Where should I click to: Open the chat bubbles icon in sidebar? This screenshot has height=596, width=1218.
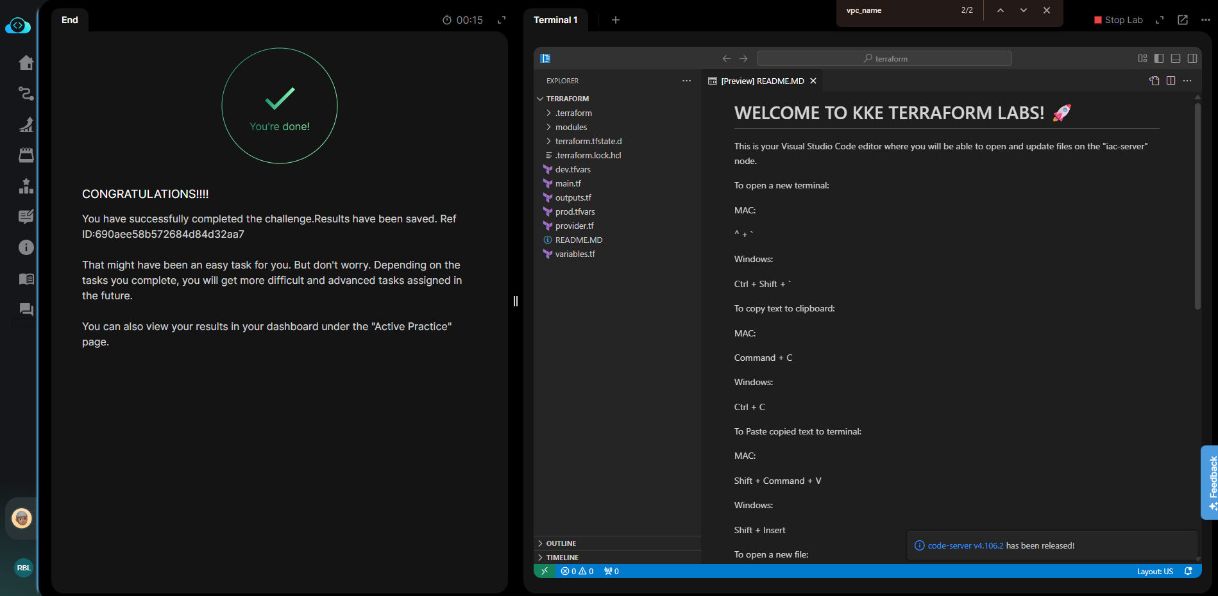click(26, 310)
